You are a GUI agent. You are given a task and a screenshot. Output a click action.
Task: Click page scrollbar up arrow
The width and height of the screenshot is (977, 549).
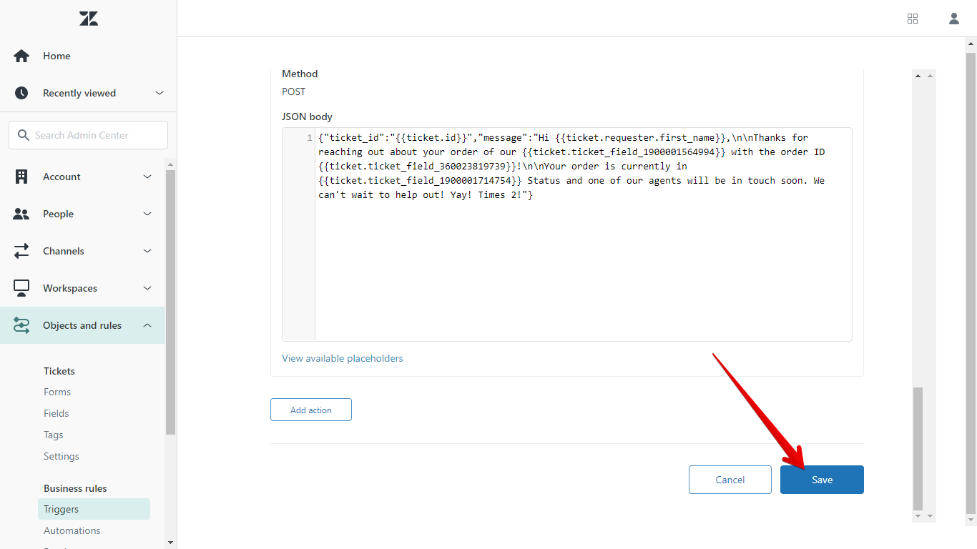point(971,44)
